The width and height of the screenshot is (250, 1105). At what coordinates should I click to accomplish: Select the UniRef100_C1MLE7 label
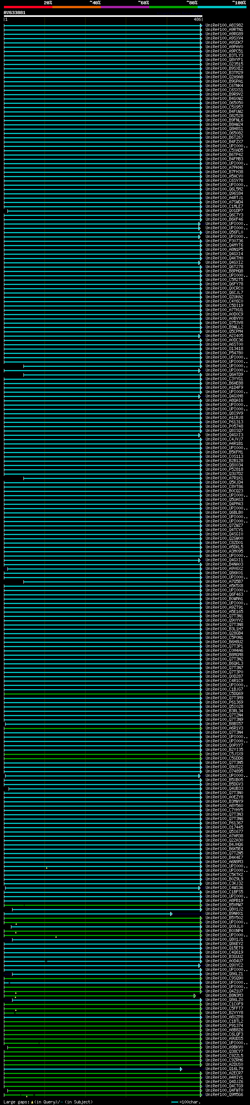coord(224,206)
